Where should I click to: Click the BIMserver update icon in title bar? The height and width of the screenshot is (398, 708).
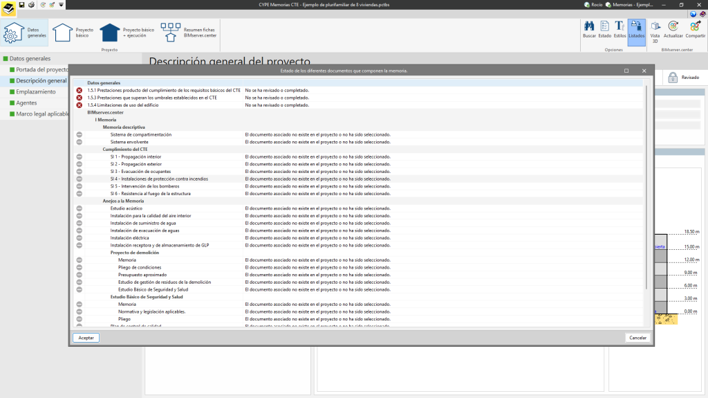(43, 5)
